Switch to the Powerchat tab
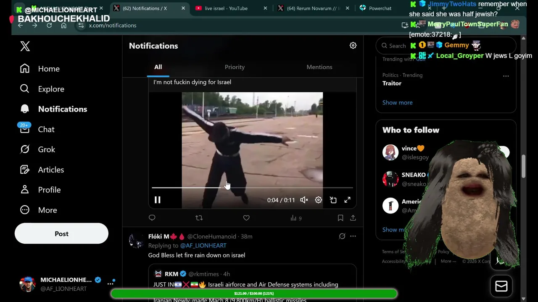This screenshot has height=302, width=538. (380, 8)
